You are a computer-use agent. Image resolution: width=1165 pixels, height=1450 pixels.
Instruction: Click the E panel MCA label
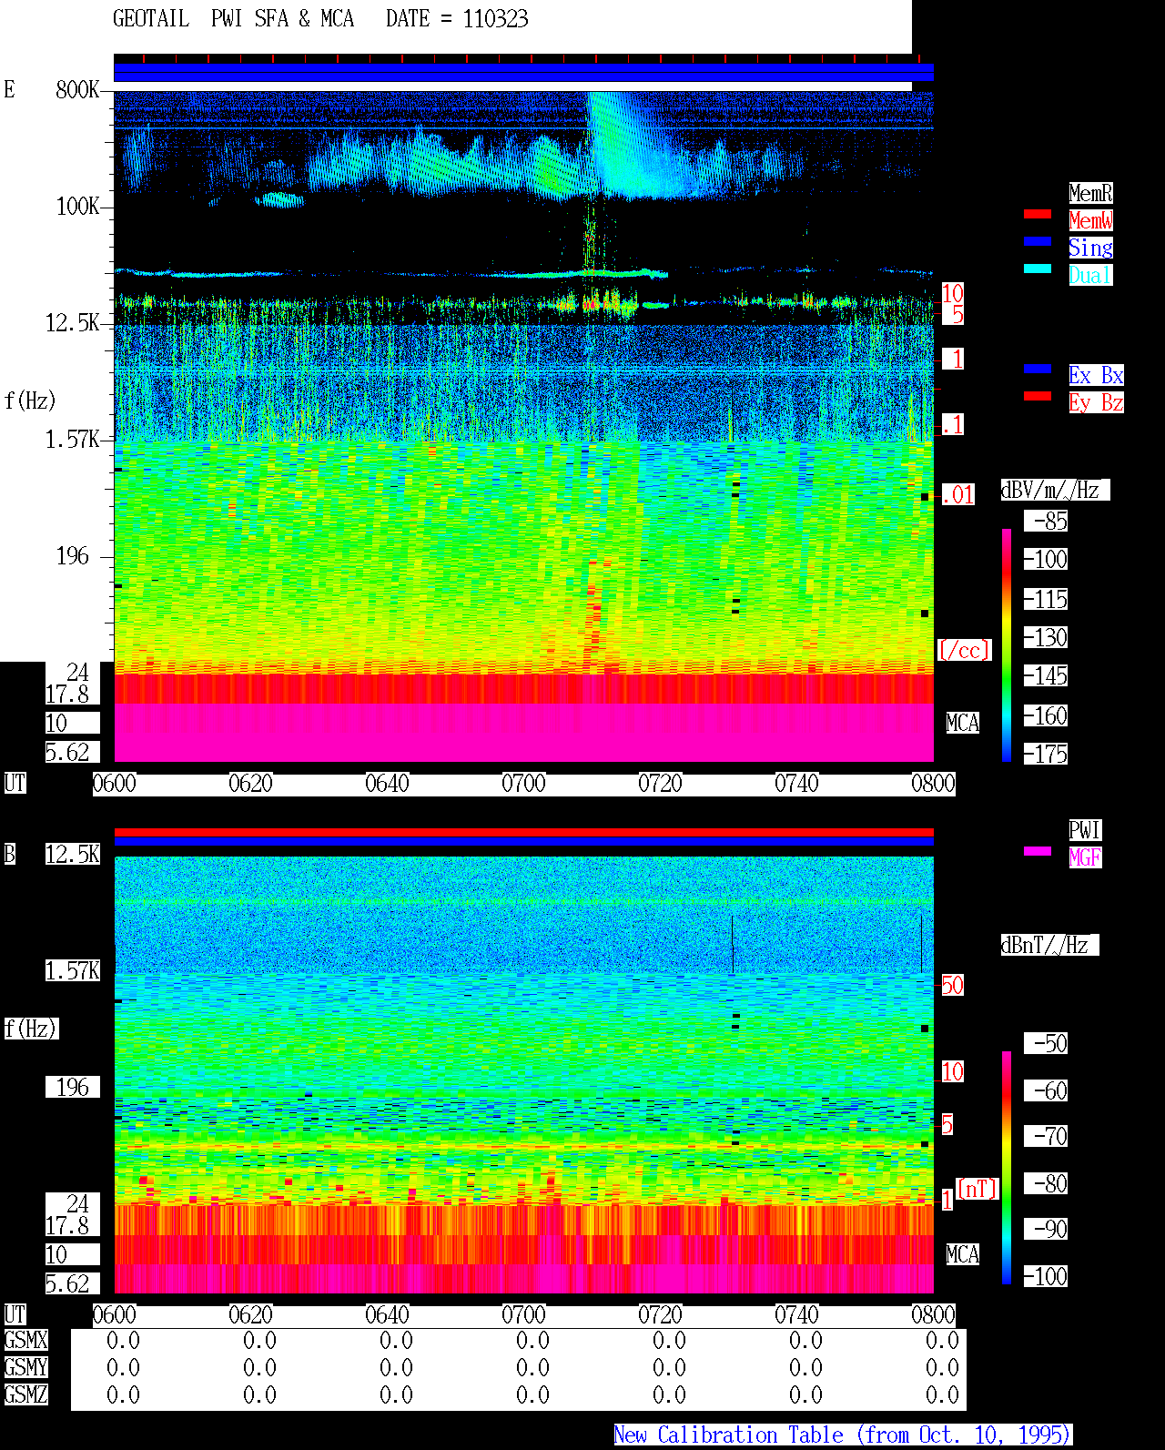[963, 723]
